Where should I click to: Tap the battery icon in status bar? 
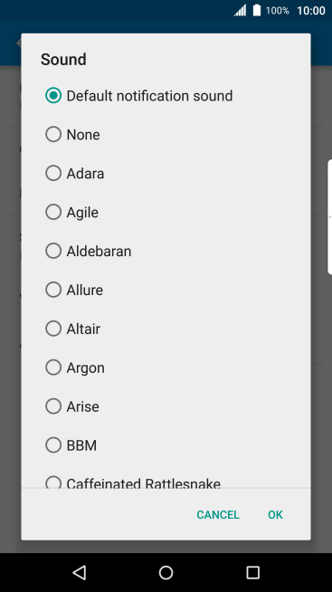(x=257, y=10)
